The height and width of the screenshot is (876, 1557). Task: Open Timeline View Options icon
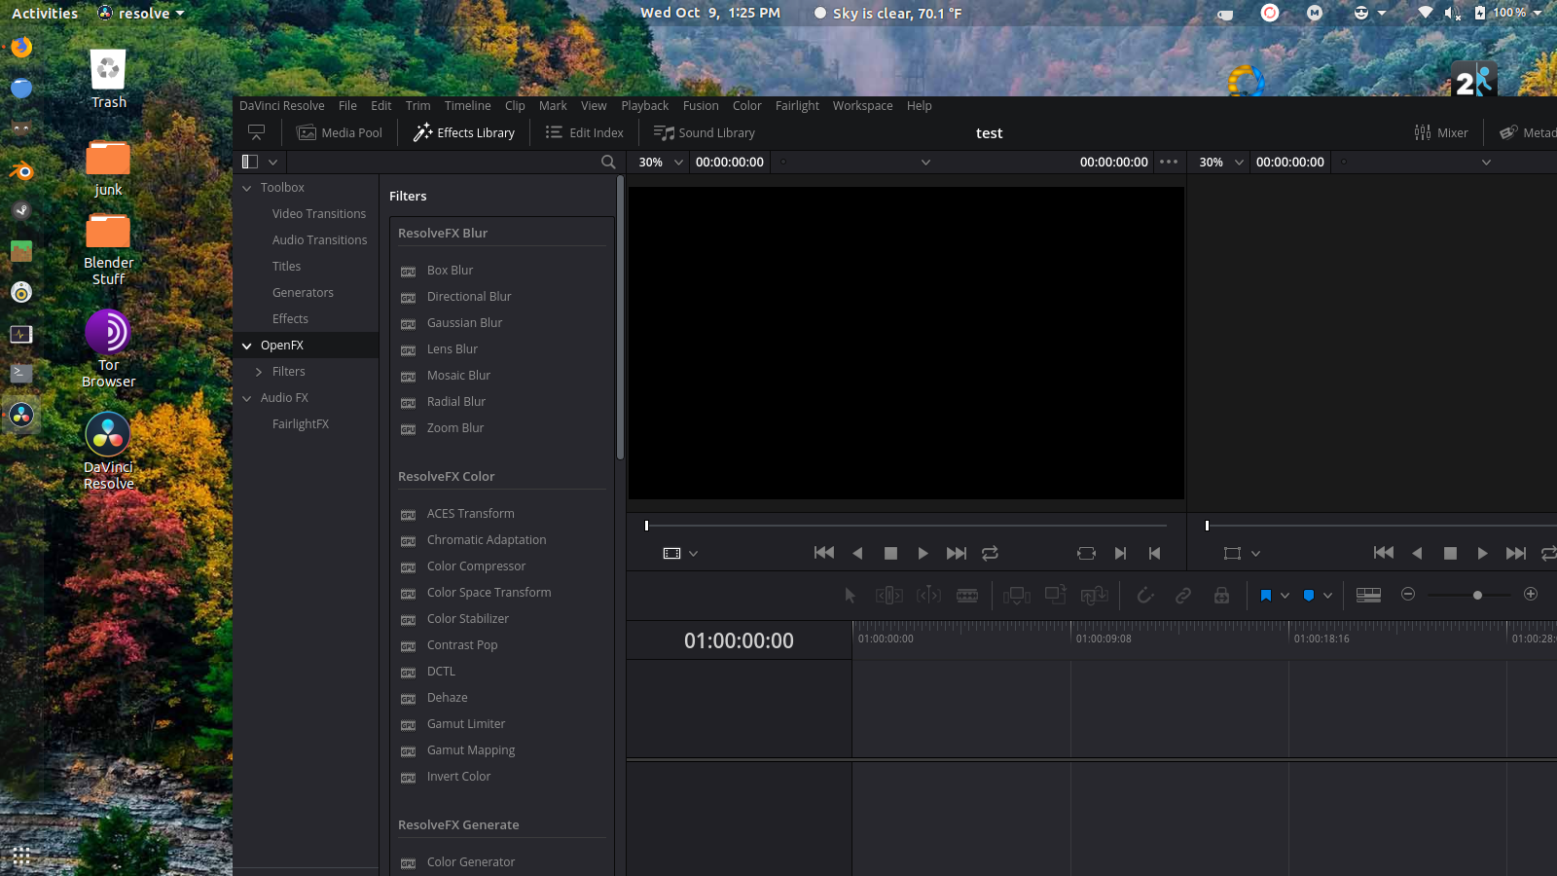1368,595
